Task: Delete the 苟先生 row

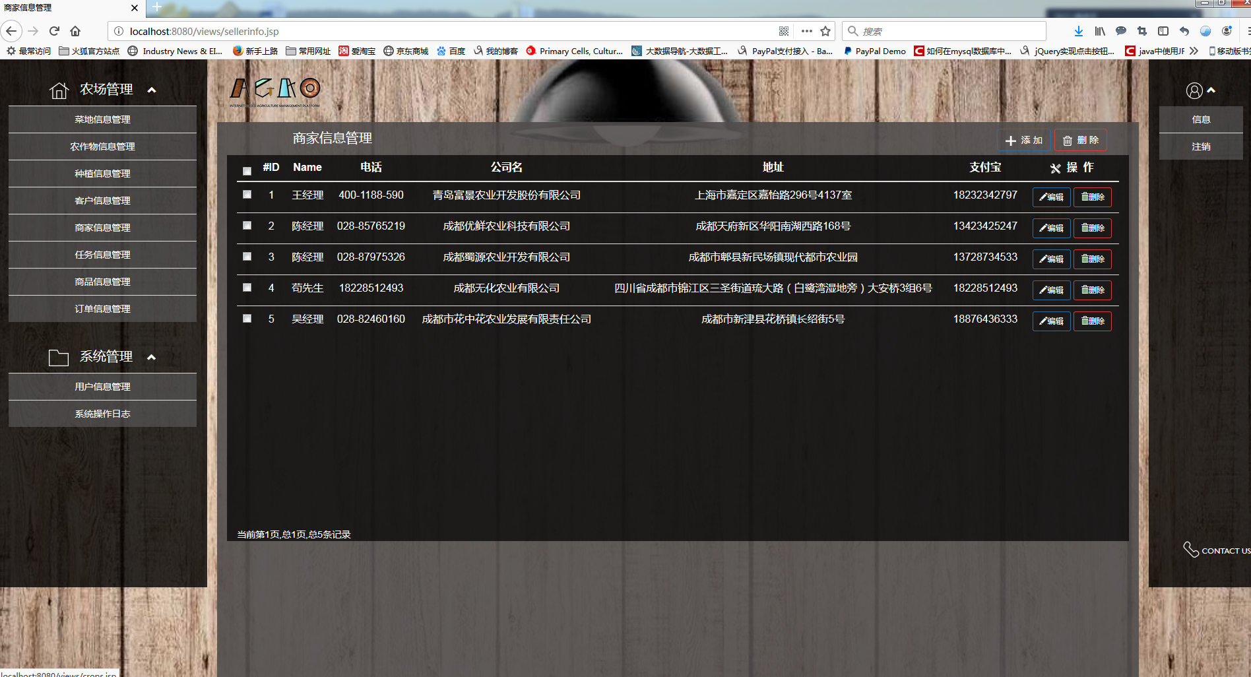Action: (x=1093, y=290)
